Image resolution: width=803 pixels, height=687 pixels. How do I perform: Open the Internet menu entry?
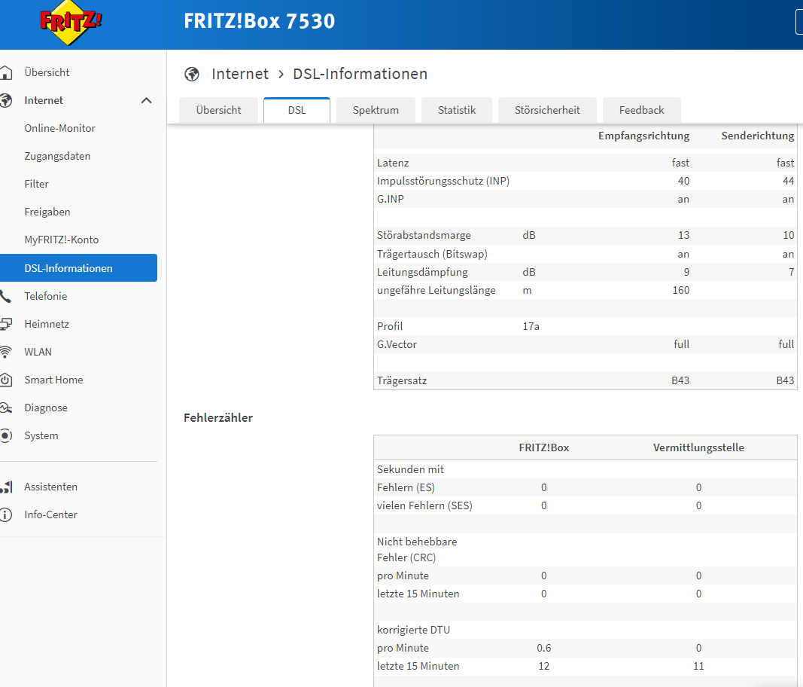tap(44, 100)
